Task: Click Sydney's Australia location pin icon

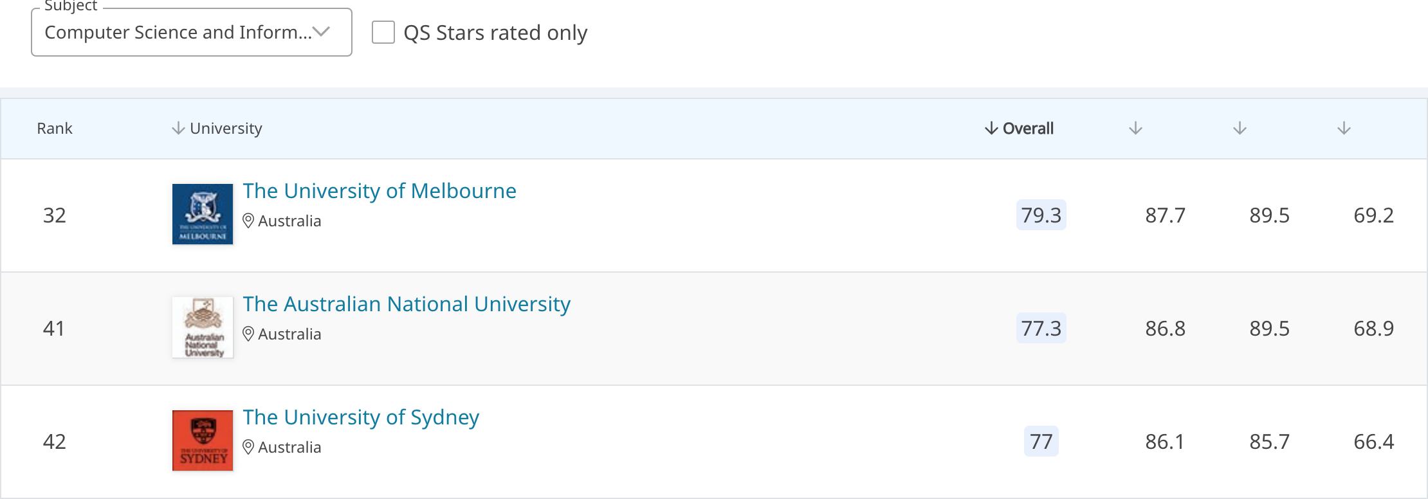Action: 248,447
